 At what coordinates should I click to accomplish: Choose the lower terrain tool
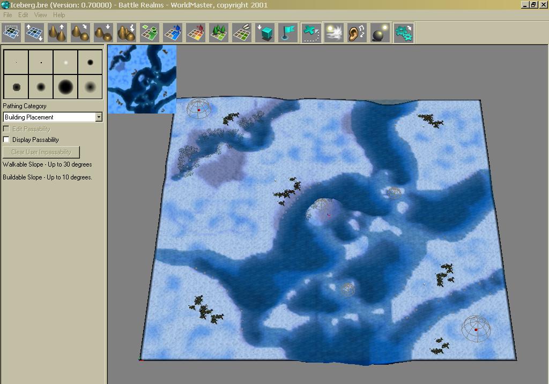[x=103, y=33]
